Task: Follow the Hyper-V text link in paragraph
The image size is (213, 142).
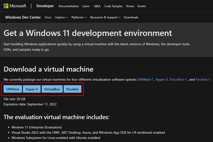Action: [162, 80]
